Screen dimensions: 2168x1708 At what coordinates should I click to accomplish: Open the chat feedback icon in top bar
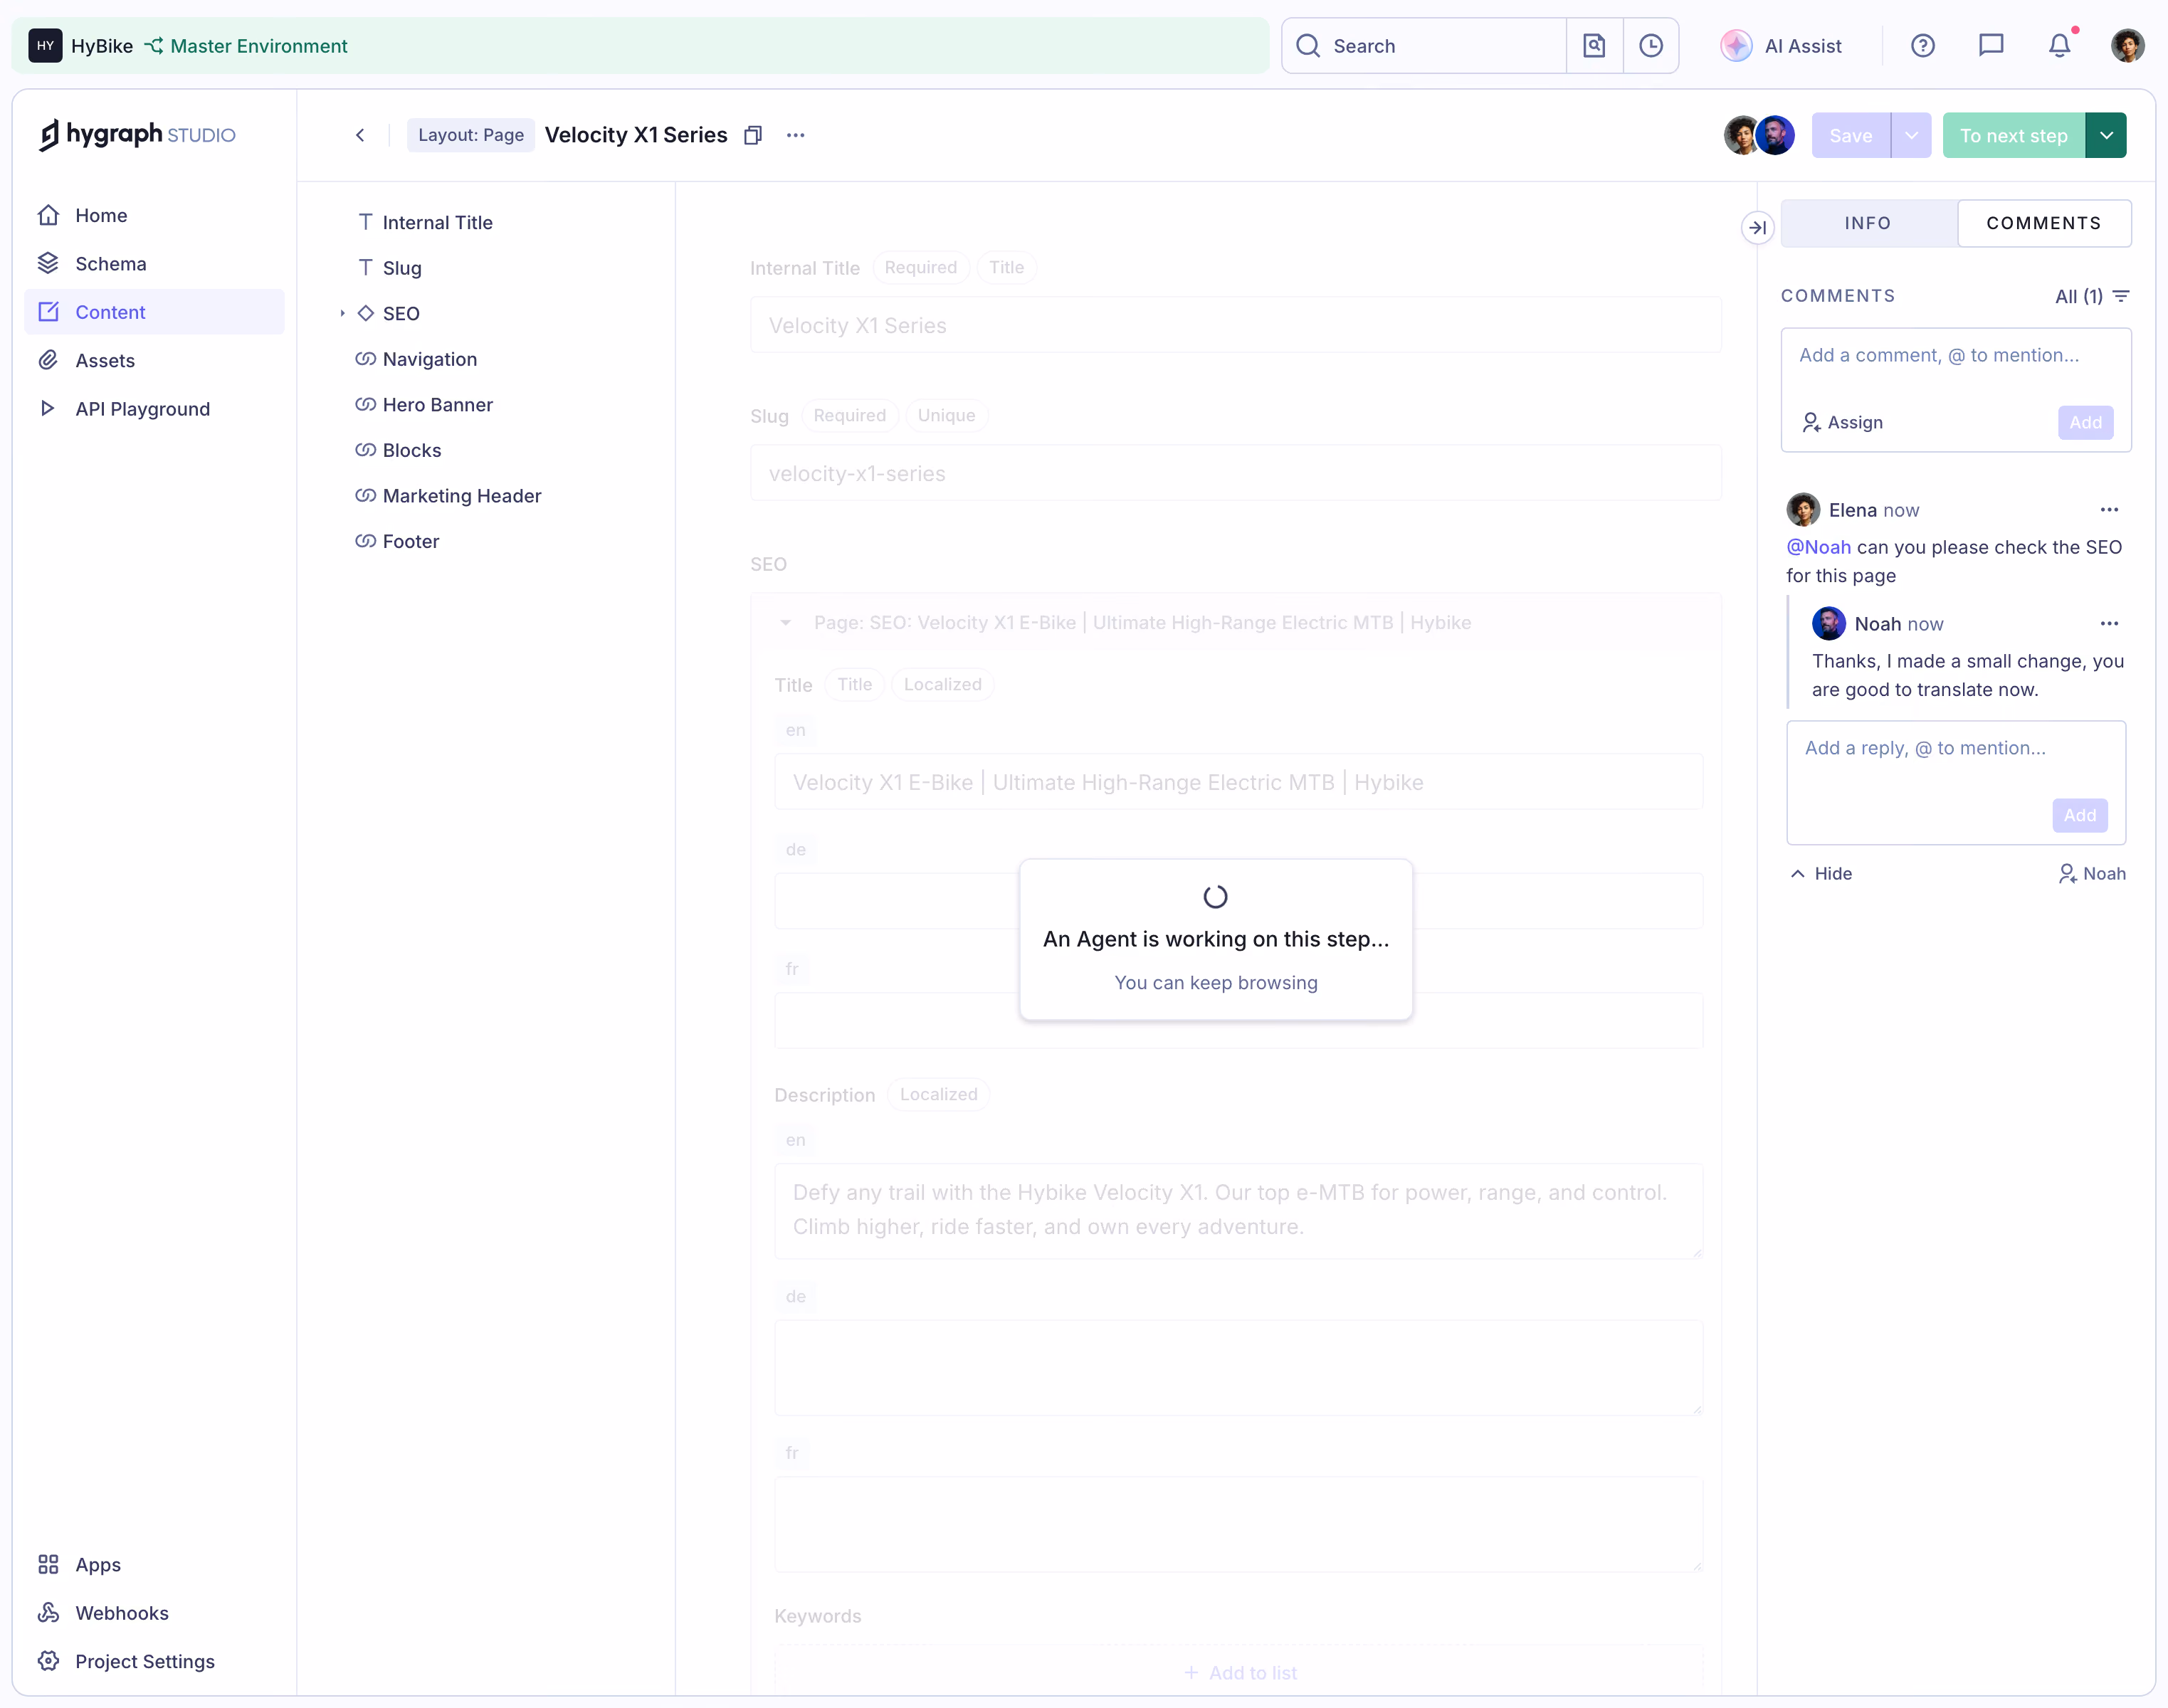(1991, 46)
